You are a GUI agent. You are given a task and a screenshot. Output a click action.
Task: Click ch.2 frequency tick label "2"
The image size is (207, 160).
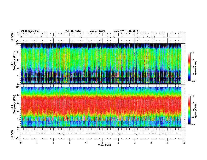18,119
